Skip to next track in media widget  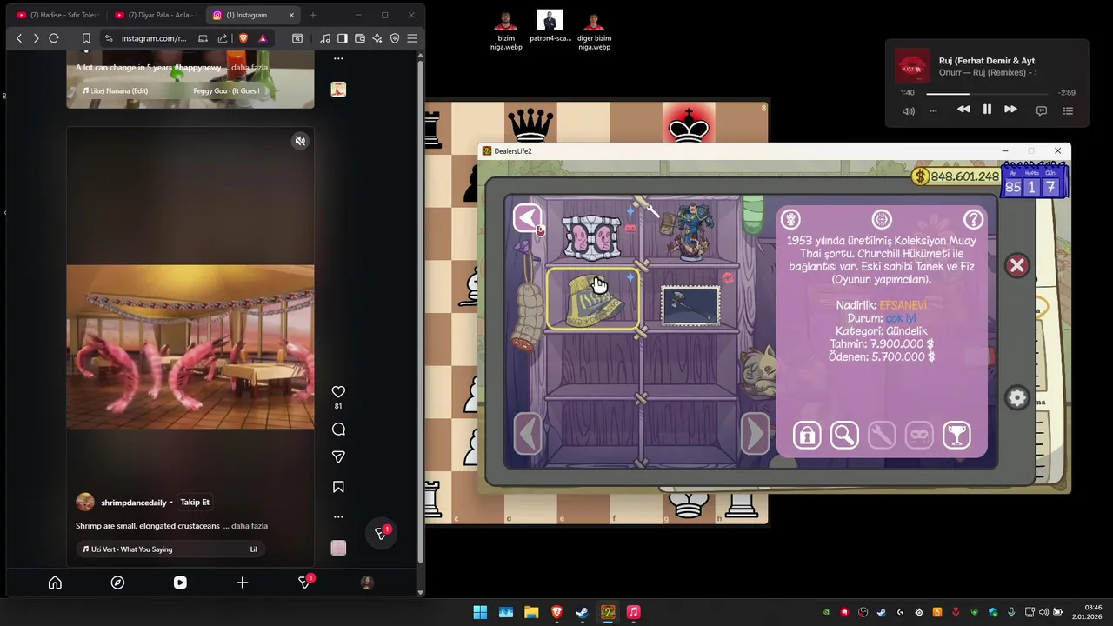[x=1010, y=110]
